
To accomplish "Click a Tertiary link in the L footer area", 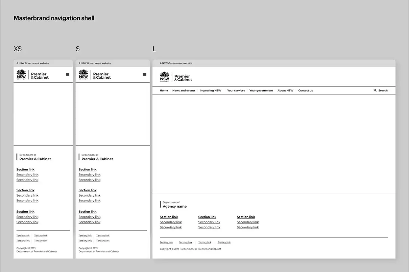I will [166, 242].
